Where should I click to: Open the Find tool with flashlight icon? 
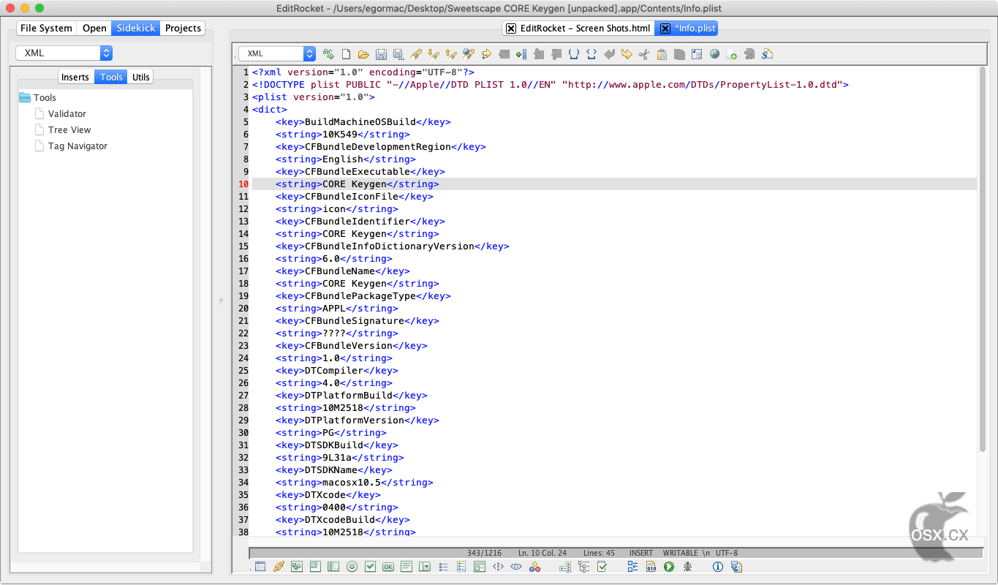pos(416,54)
